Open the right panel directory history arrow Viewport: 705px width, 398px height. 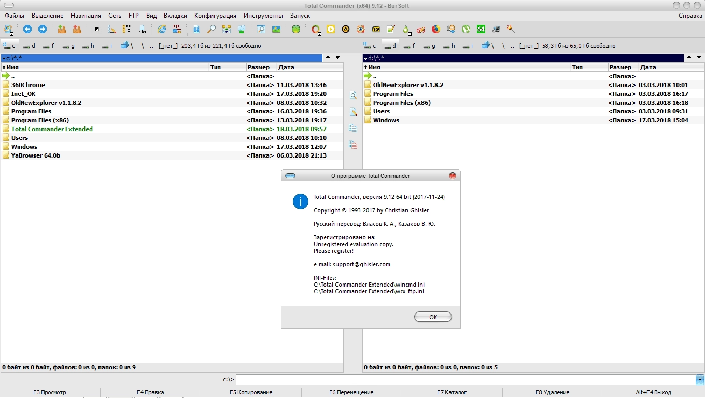point(699,58)
